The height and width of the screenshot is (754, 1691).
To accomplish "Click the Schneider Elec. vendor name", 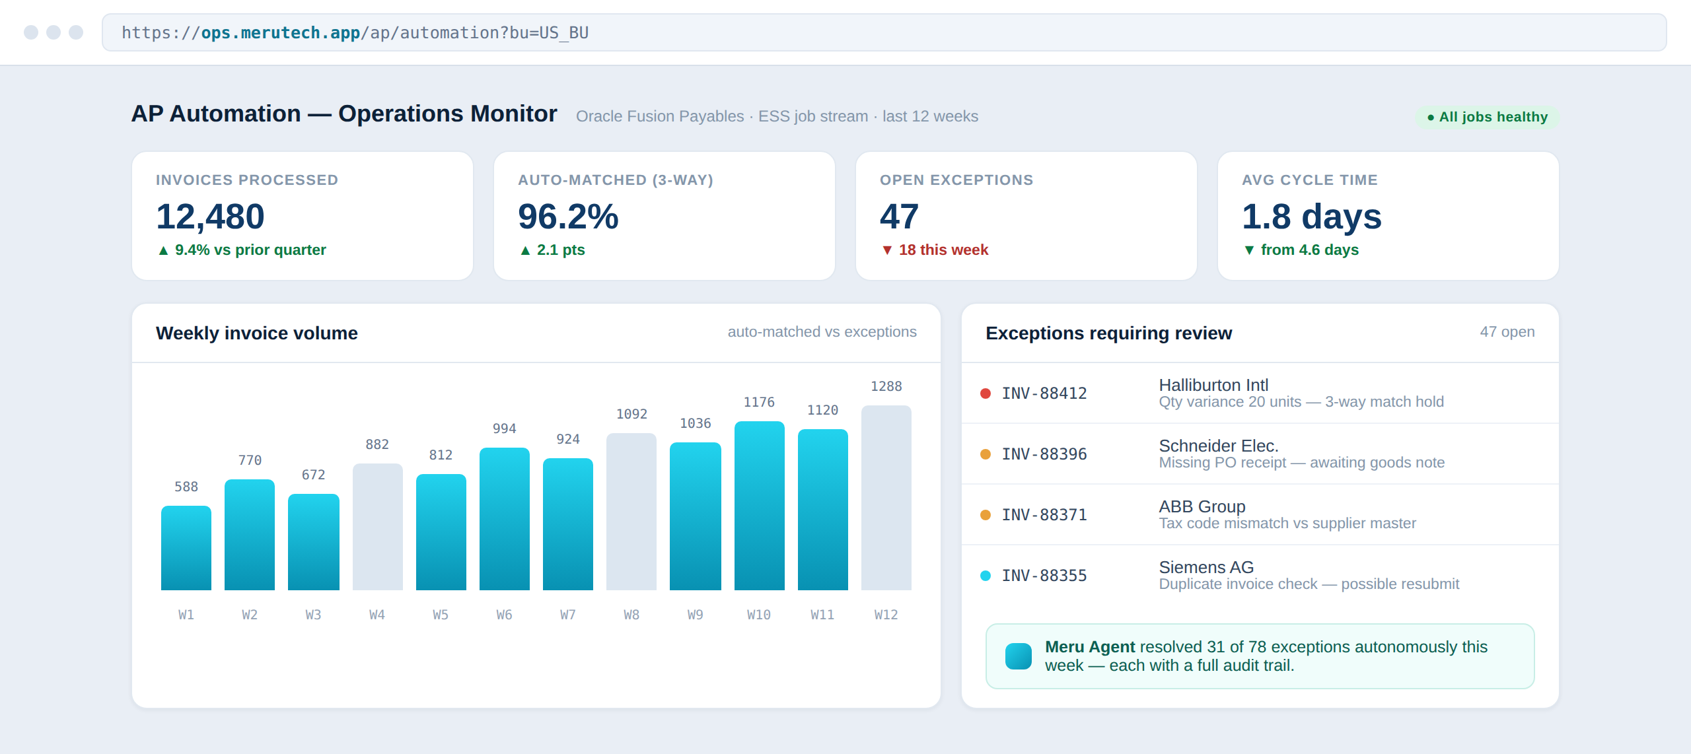I will click(1219, 446).
